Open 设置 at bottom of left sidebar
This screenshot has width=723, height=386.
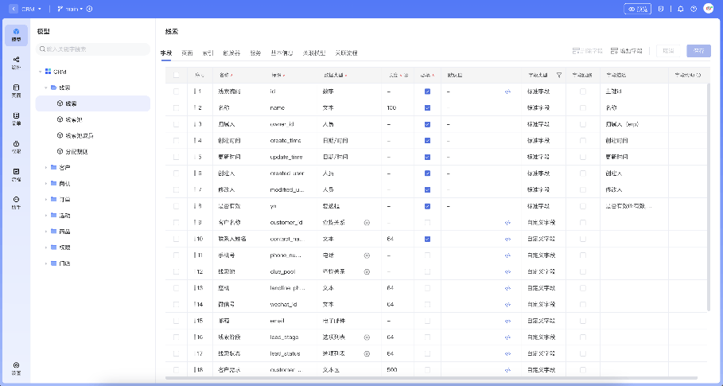(x=16, y=368)
